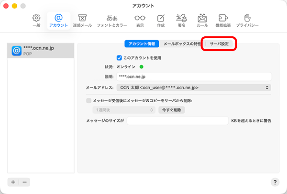Viewport: 287px width, 194px height.
Task: Open the ルール rules pane
Action: [202, 20]
